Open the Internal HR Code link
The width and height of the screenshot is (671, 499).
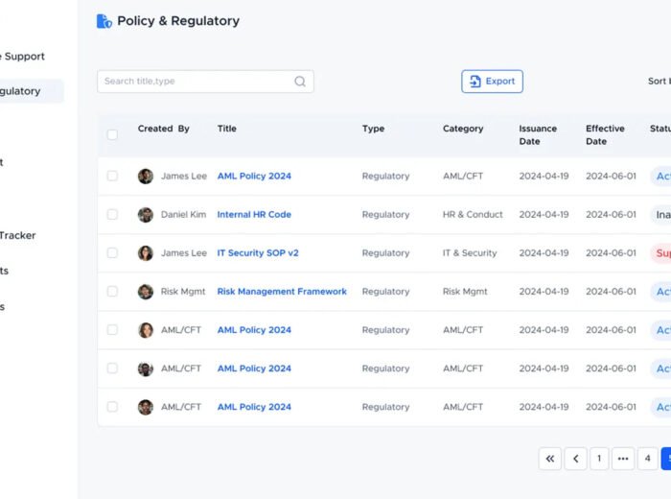[254, 215]
